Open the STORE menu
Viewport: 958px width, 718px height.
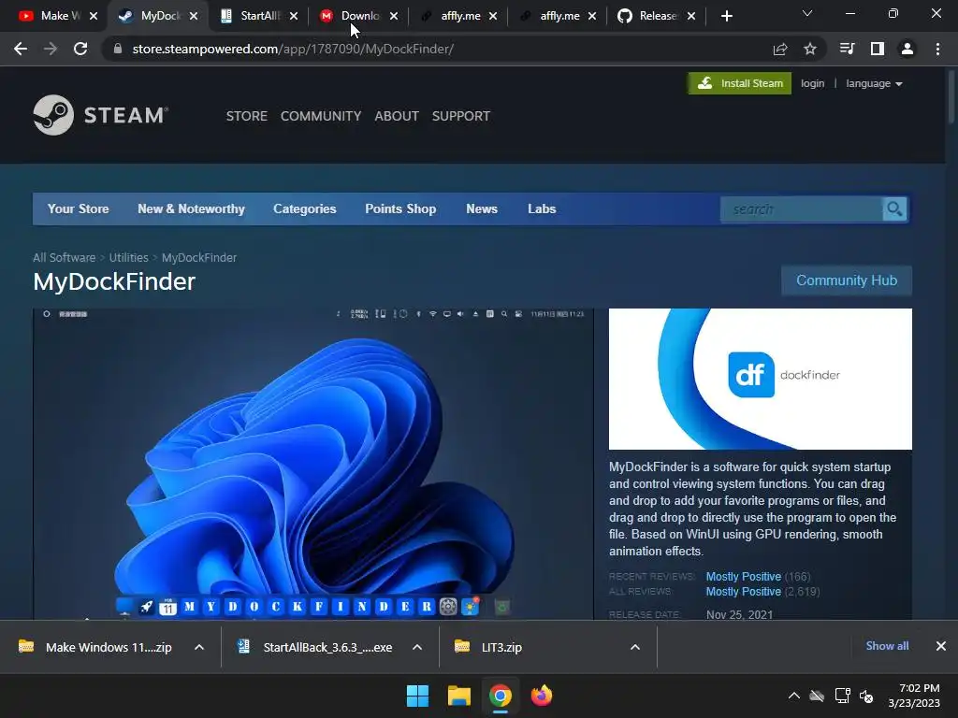click(x=247, y=116)
